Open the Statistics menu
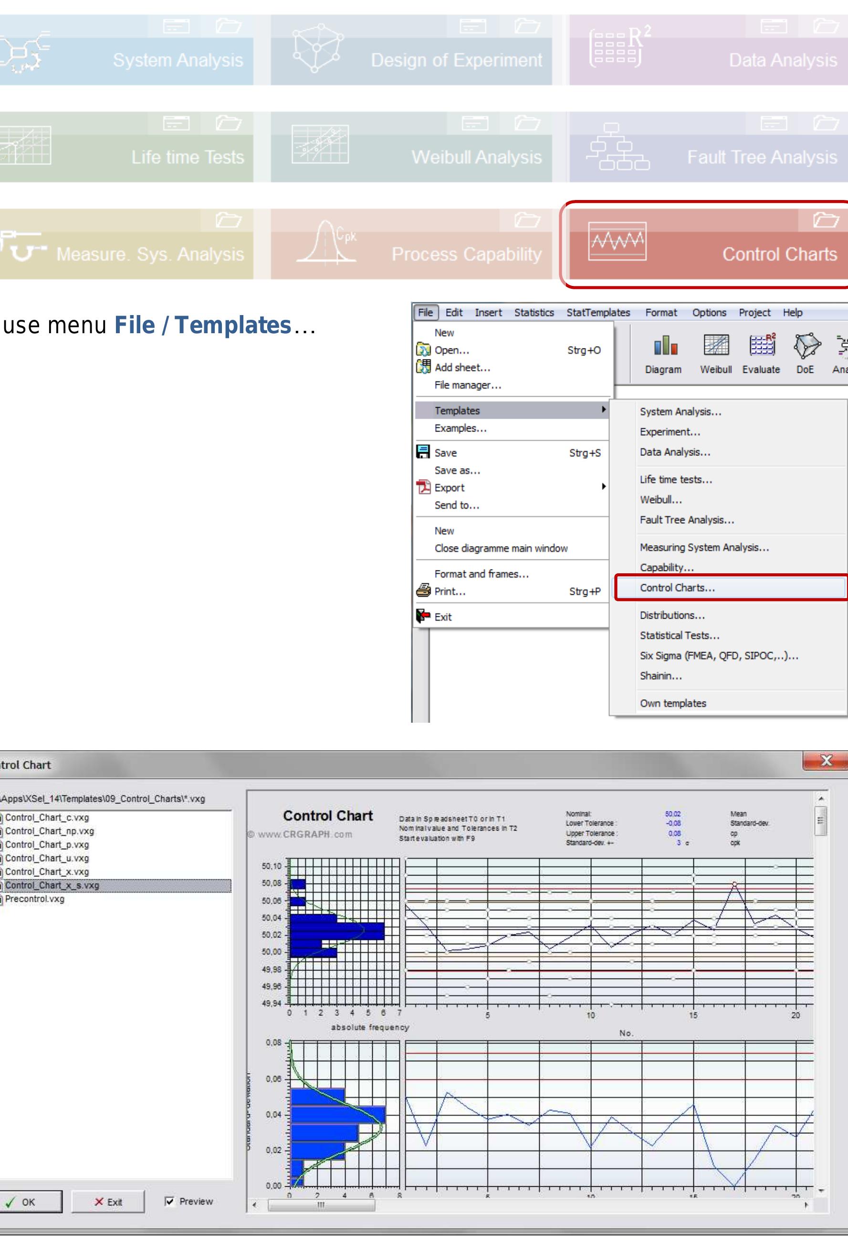This screenshot has width=848, height=1255. (x=534, y=312)
